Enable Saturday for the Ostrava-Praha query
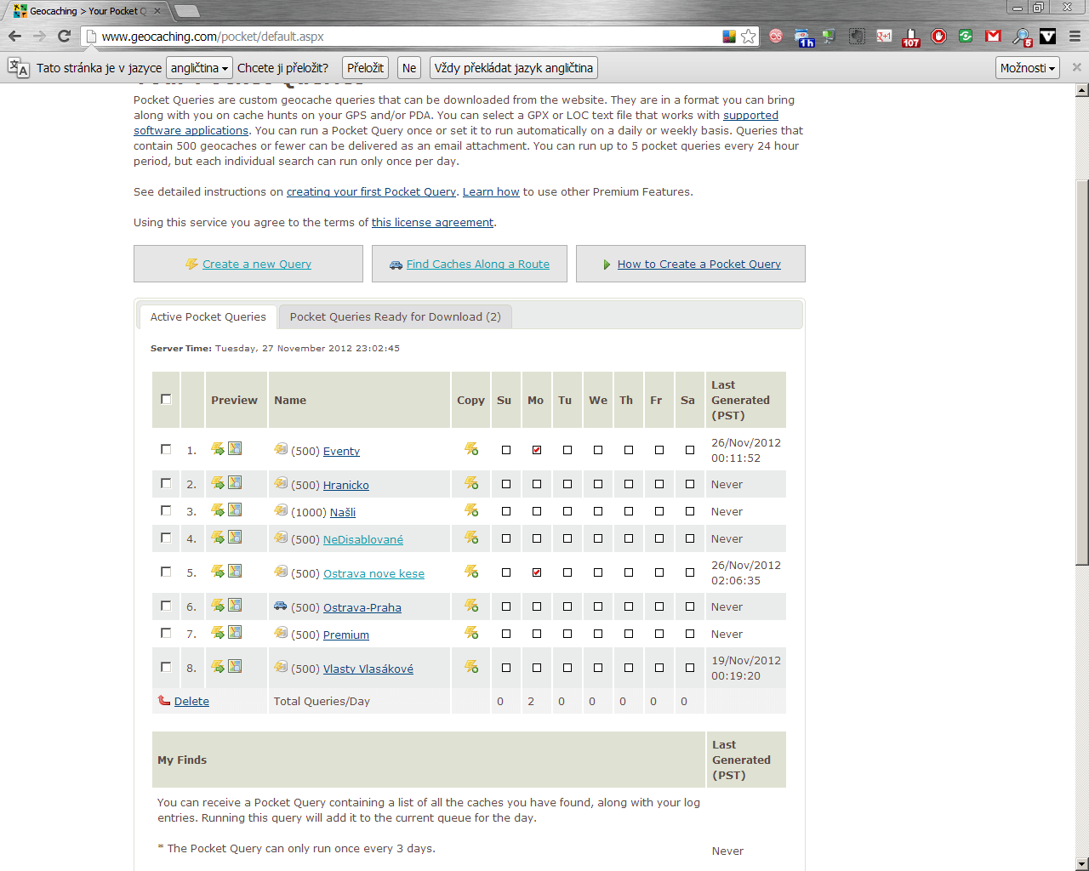Viewport: 1089px width, 871px height. (x=690, y=606)
